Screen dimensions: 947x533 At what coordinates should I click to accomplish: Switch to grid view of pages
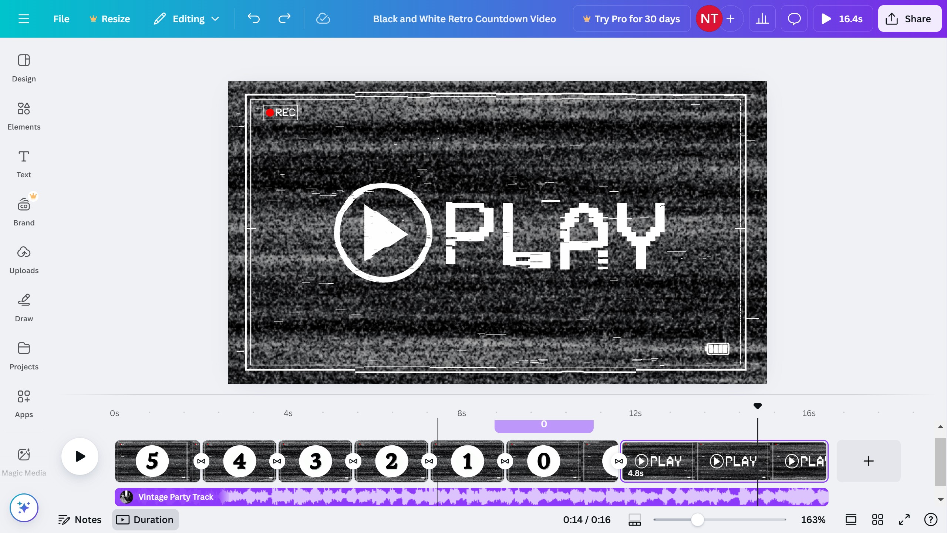coord(877,520)
